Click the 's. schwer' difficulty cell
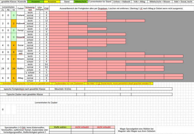The image size is (194, 134). [30, 73]
